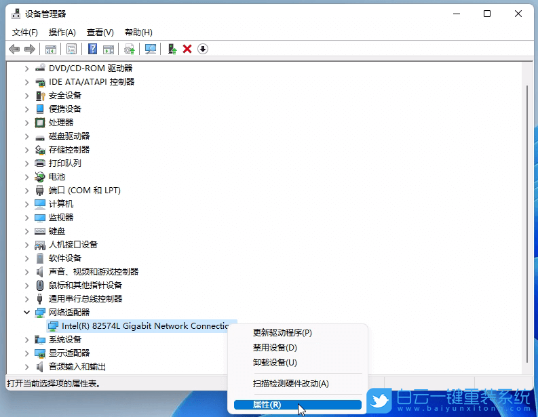Select the 通用串行总线控制器 USB icon
The height and width of the screenshot is (417, 538).
pos(40,299)
